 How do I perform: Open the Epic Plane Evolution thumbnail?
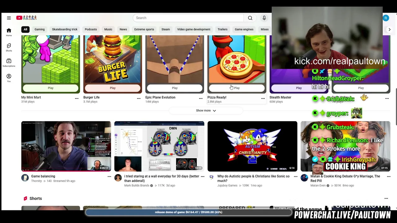click(x=175, y=59)
